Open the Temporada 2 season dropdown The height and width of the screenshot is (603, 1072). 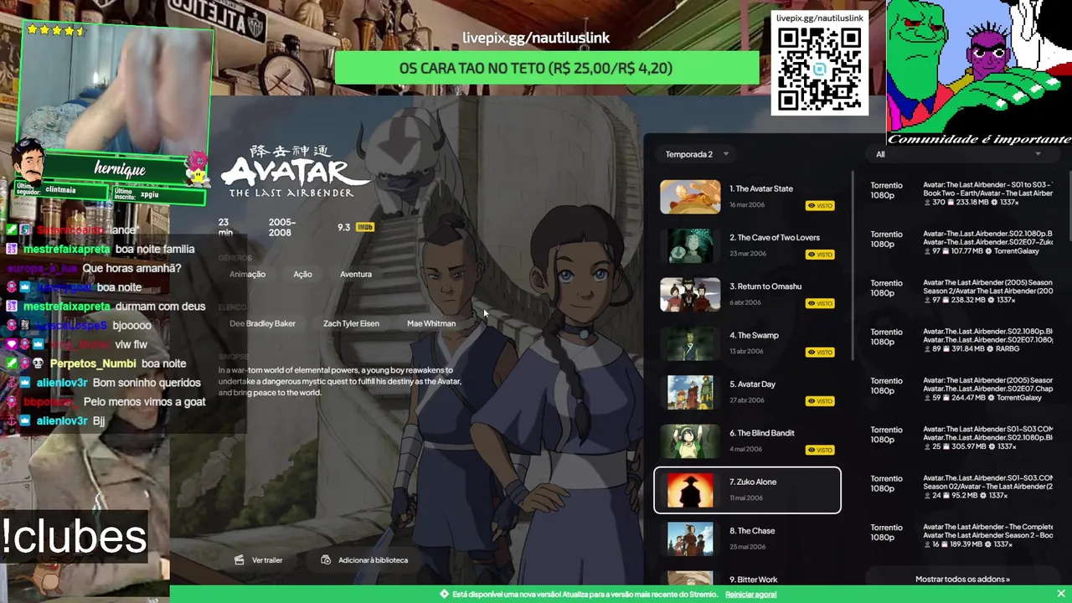click(697, 154)
